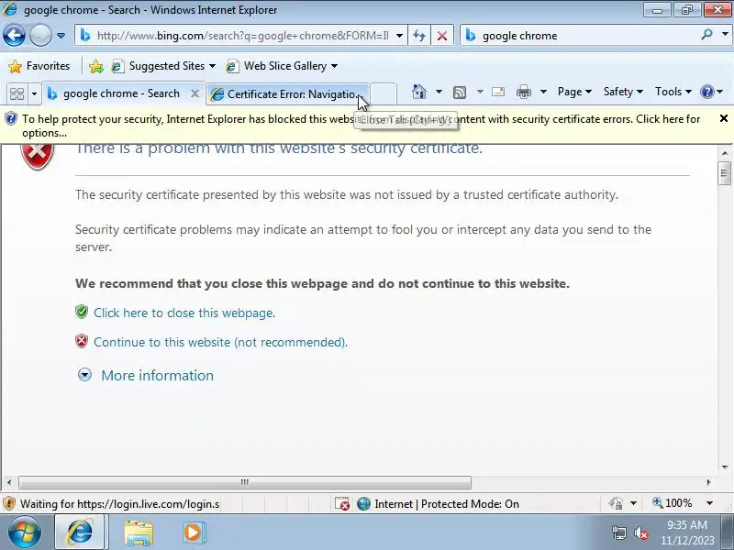The height and width of the screenshot is (550, 734).
Task: Click the horizontal scrollbar right arrow
Action: tap(708, 482)
